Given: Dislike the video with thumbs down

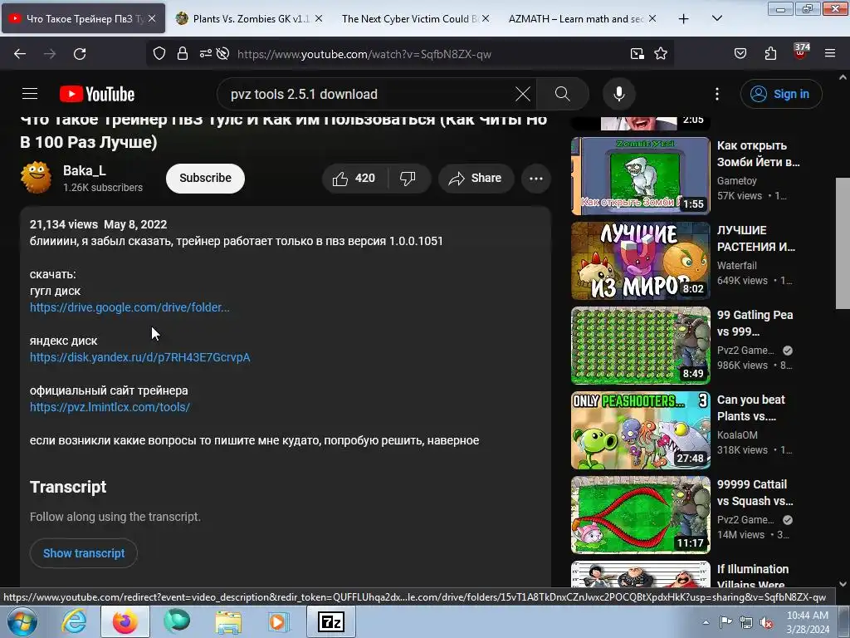Looking at the screenshot, I should click(x=408, y=178).
